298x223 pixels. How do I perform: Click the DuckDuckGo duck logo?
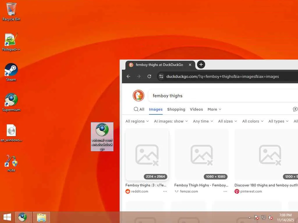click(x=138, y=96)
